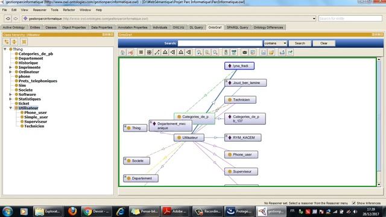
Task: Click the folder open graph icon
Action: click(271, 52)
